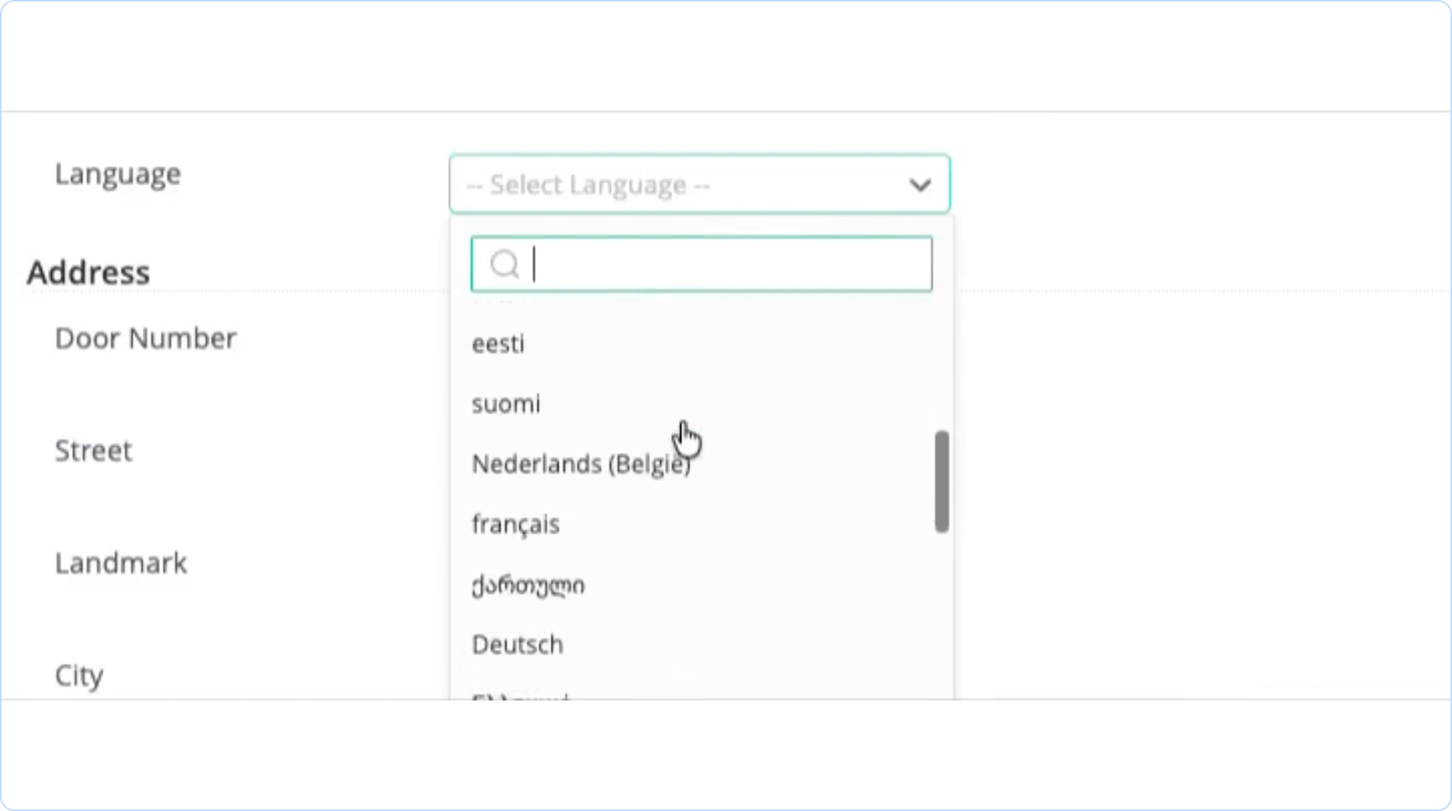The image size is (1452, 811).
Task: Focus the language search text field
Action: (726, 264)
